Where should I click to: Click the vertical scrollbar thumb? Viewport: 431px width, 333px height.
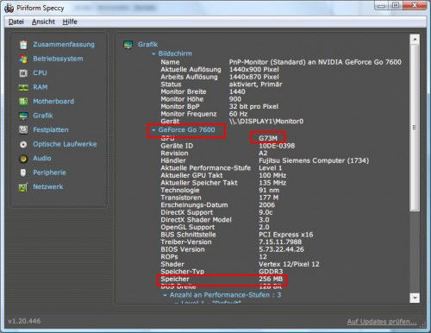(x=415, y=128)
